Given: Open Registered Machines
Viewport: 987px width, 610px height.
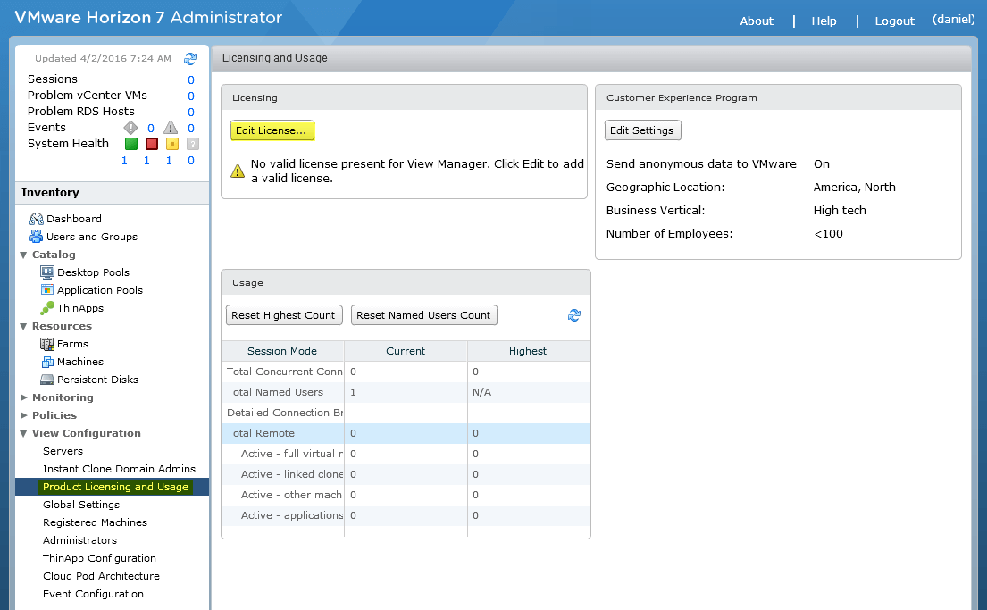Looking at the screenshot, I should [x=95, y=522].
